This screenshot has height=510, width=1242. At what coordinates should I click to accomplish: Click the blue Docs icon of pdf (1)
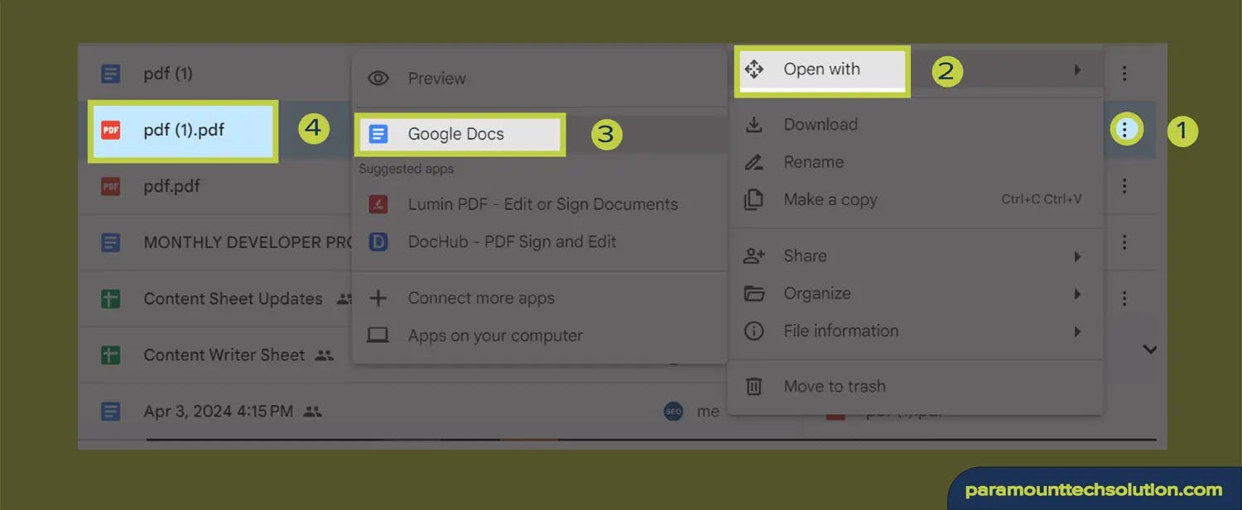coord(110,74)
